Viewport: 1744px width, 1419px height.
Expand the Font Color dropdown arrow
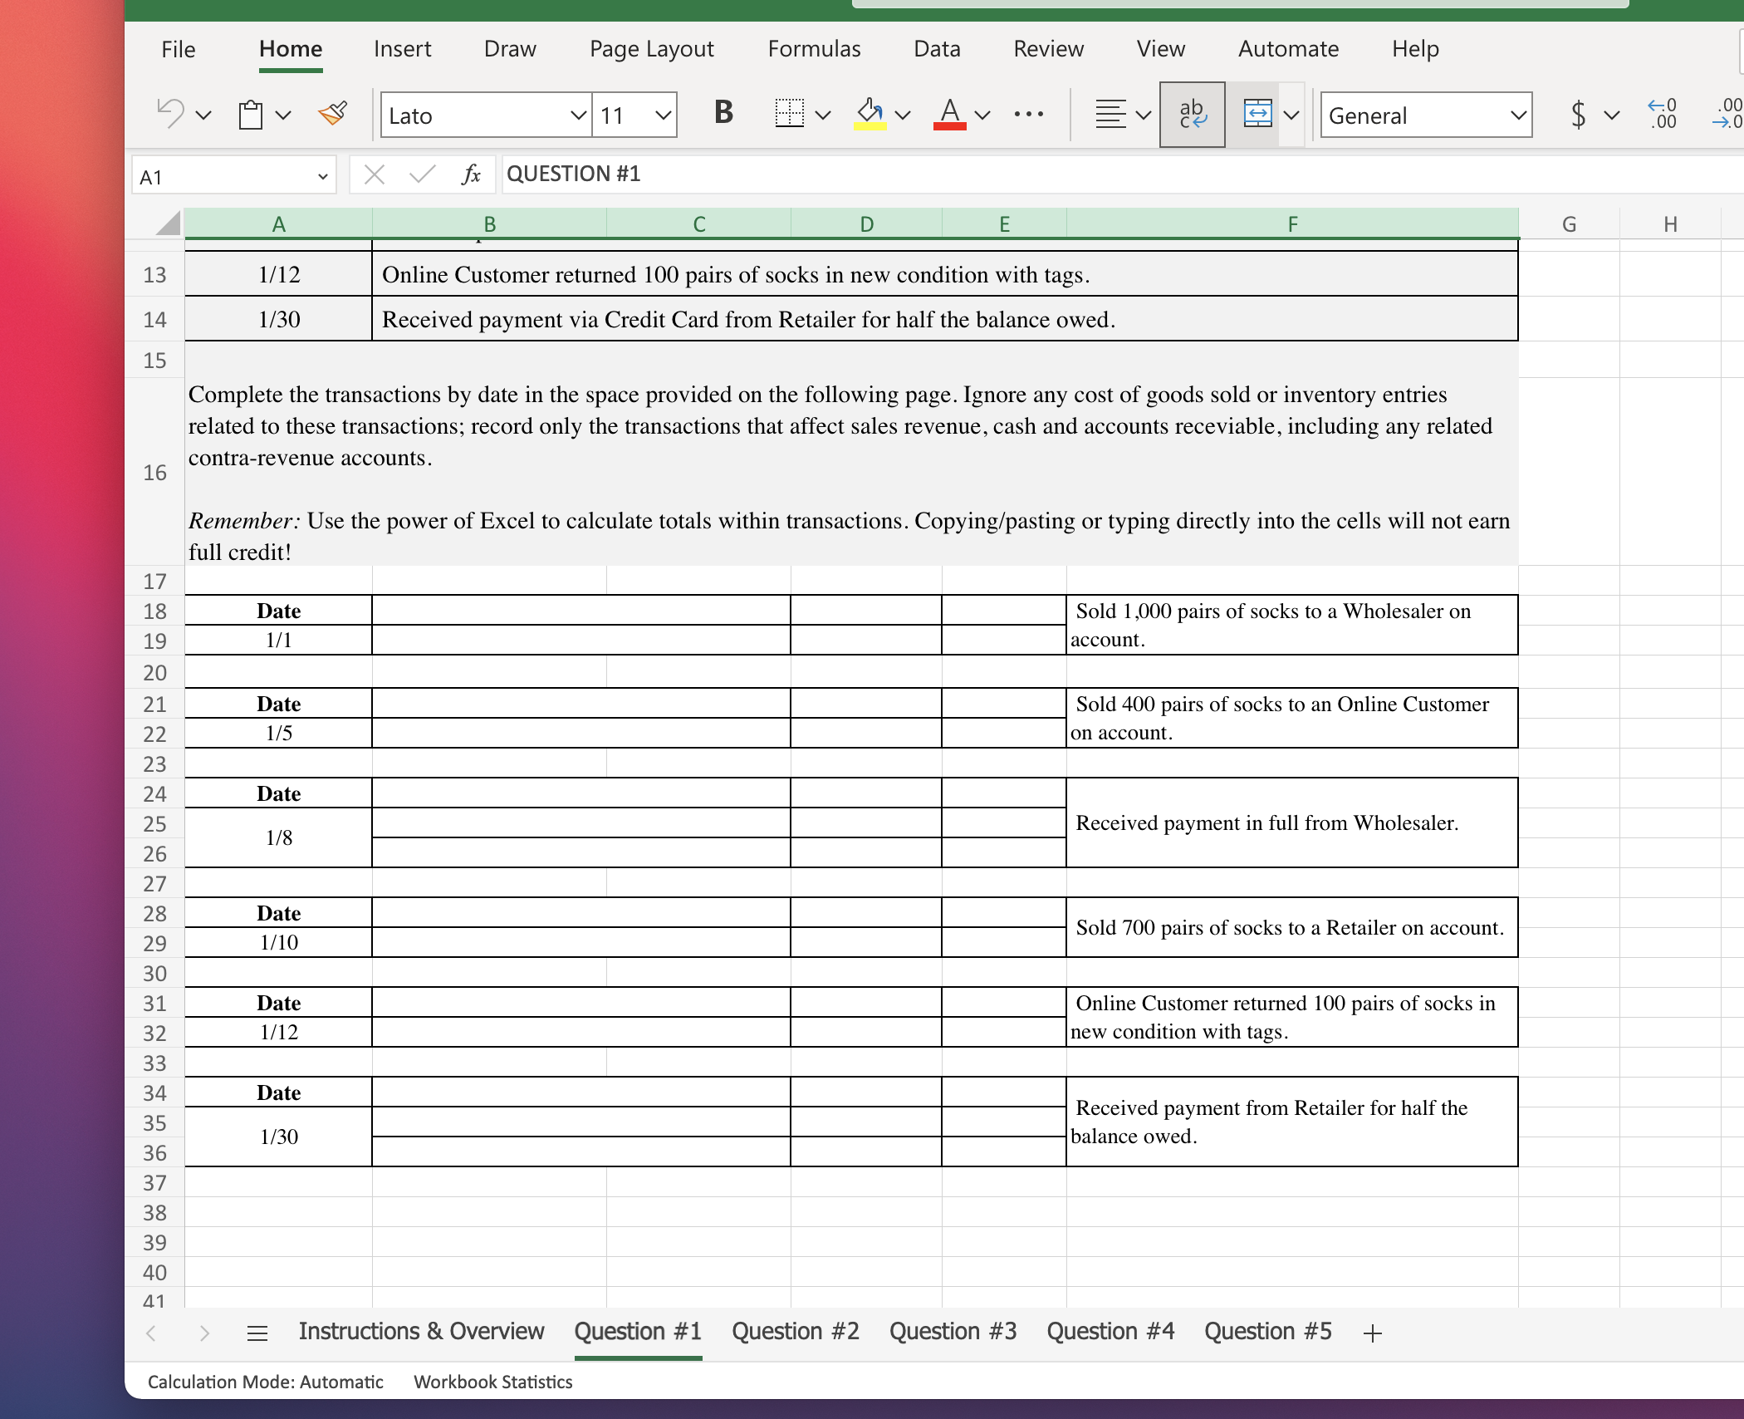982,115
